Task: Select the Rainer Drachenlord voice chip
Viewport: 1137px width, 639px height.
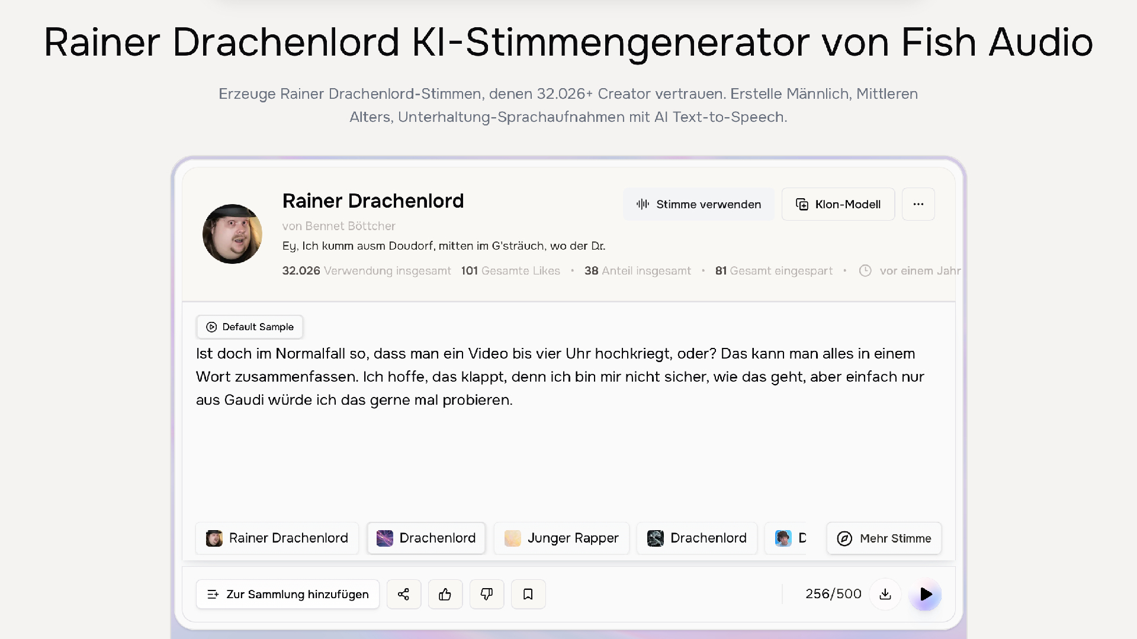Action: click(x=277, y=538)
